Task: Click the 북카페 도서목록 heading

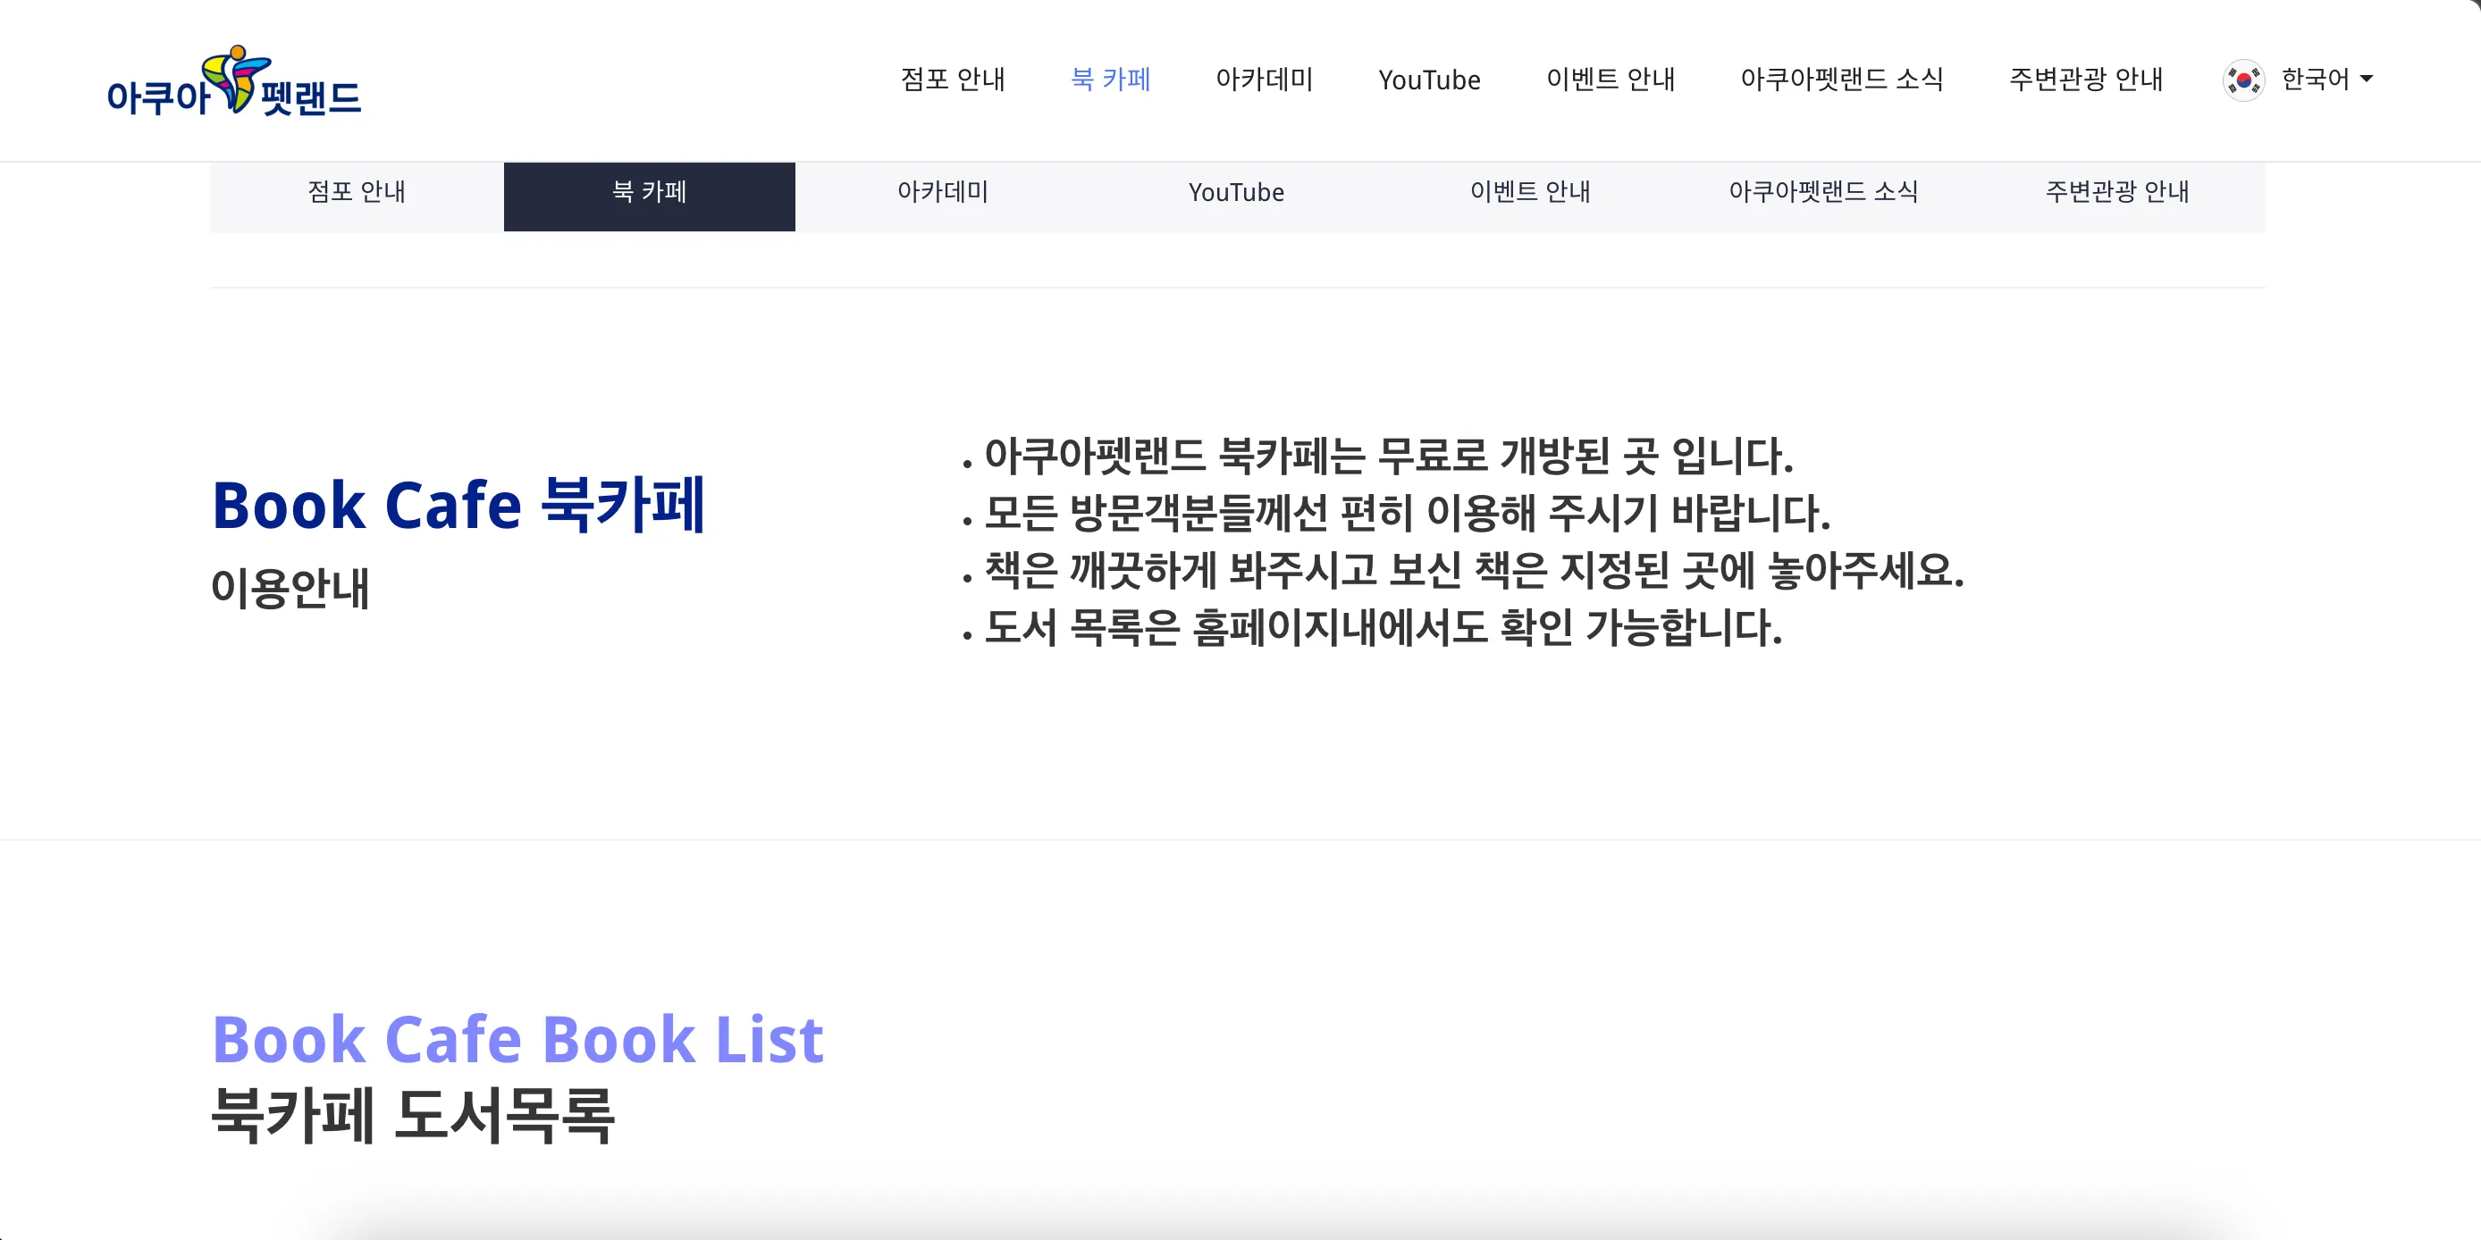Action: coord(412,1115)
